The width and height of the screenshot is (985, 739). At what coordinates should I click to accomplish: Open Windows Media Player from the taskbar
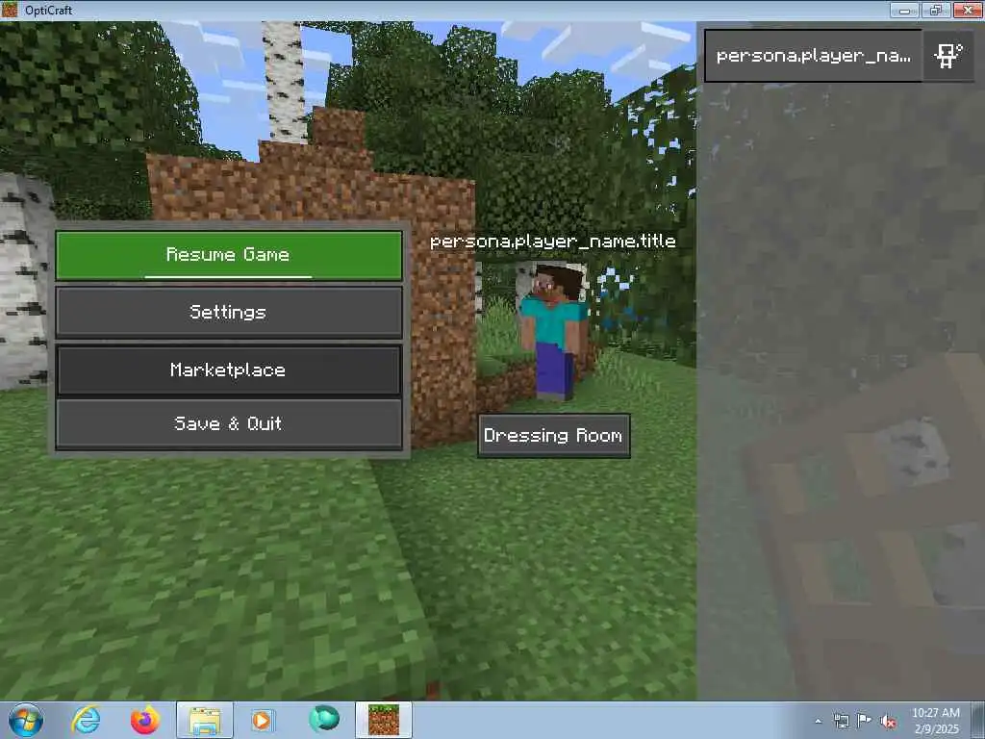click(262, 720)
